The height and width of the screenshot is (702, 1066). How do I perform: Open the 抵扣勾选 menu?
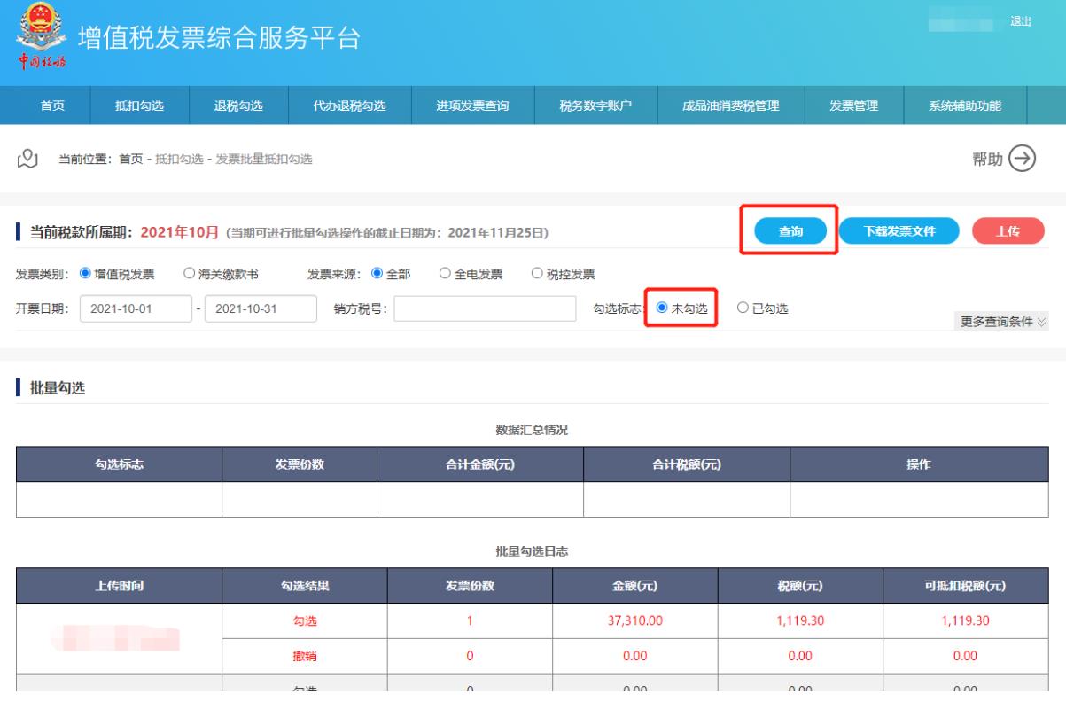click(x=139, y=106)
